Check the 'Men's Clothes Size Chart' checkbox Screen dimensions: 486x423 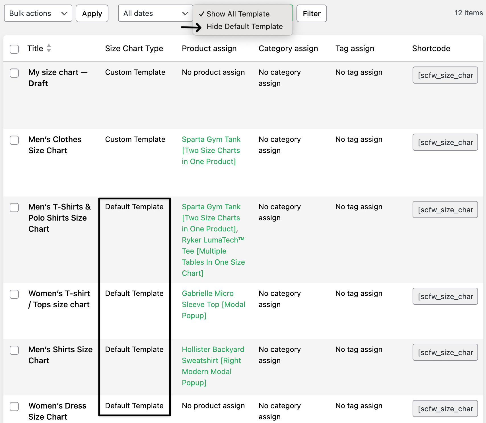[14, 140]
